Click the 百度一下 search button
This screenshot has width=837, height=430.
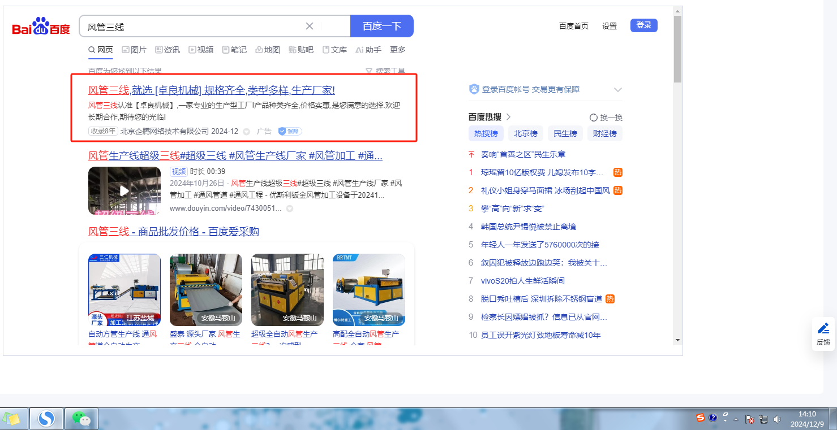click(382, 26)
